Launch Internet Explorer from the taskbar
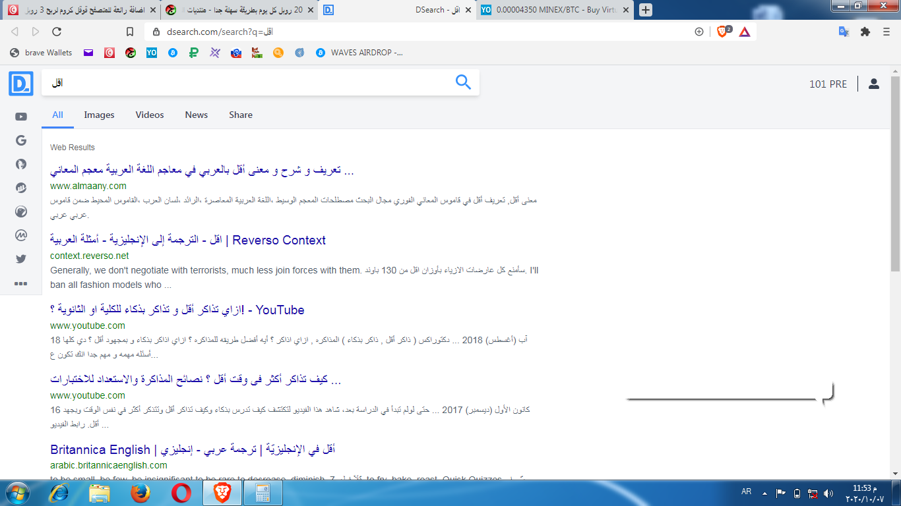This screenshot has width=901, height=506. (x=59, y=493)
